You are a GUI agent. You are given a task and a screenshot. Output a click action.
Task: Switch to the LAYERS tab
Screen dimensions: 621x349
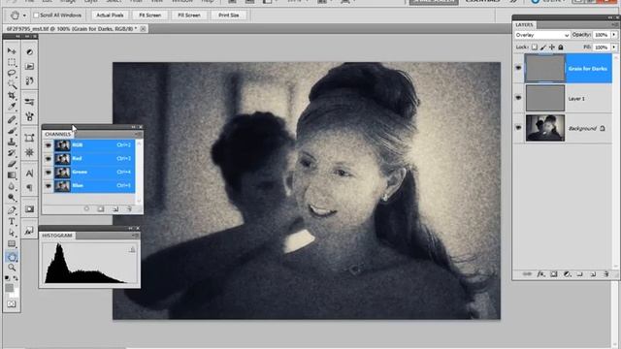pos(524,24)
